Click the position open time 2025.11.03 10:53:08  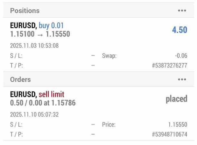[x=34, y=46]
